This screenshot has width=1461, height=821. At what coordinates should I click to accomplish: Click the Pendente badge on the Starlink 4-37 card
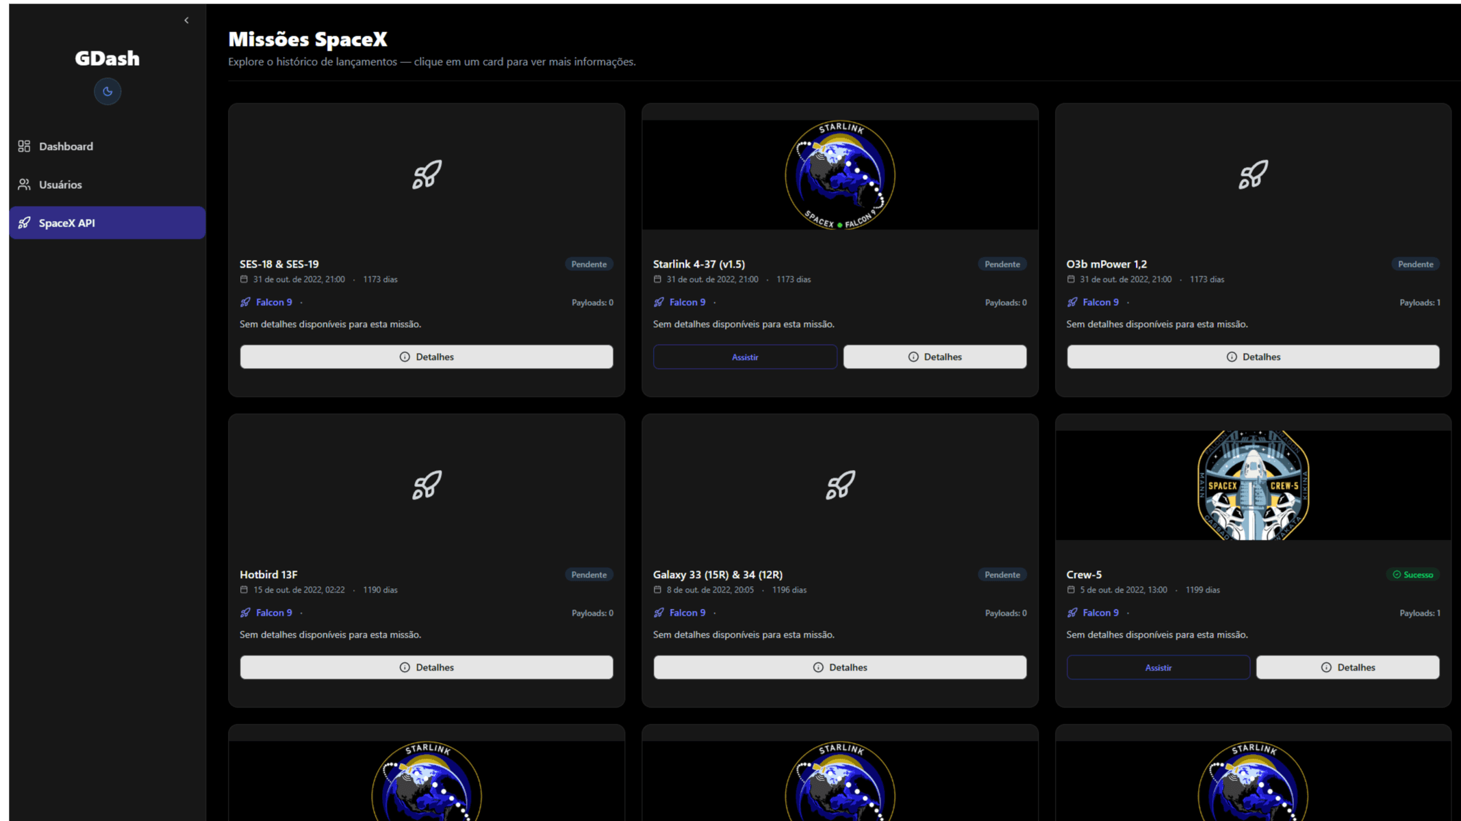pos(1002,264)
